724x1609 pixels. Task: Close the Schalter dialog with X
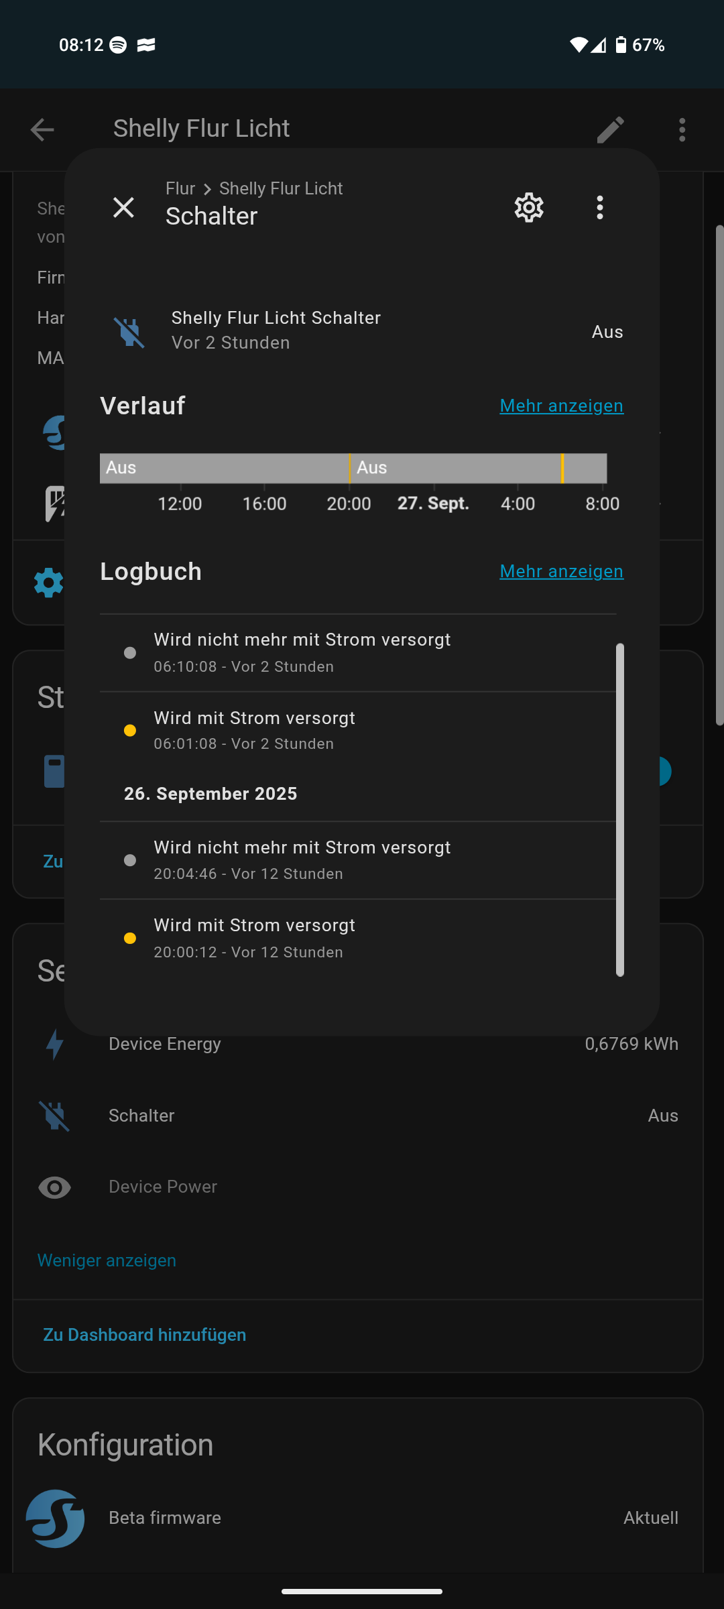click(123, 208)
